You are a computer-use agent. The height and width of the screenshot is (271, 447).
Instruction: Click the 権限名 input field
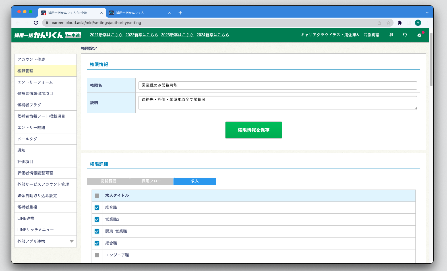[278, 85]
